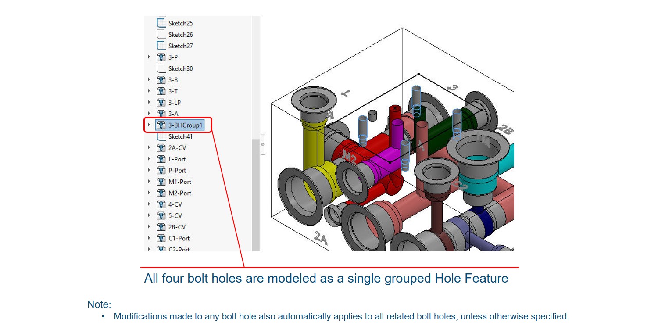The width and height of the screenshot is (658, 333).
Task: Select the 3-T feature in the tree
Action: (173, 91)
